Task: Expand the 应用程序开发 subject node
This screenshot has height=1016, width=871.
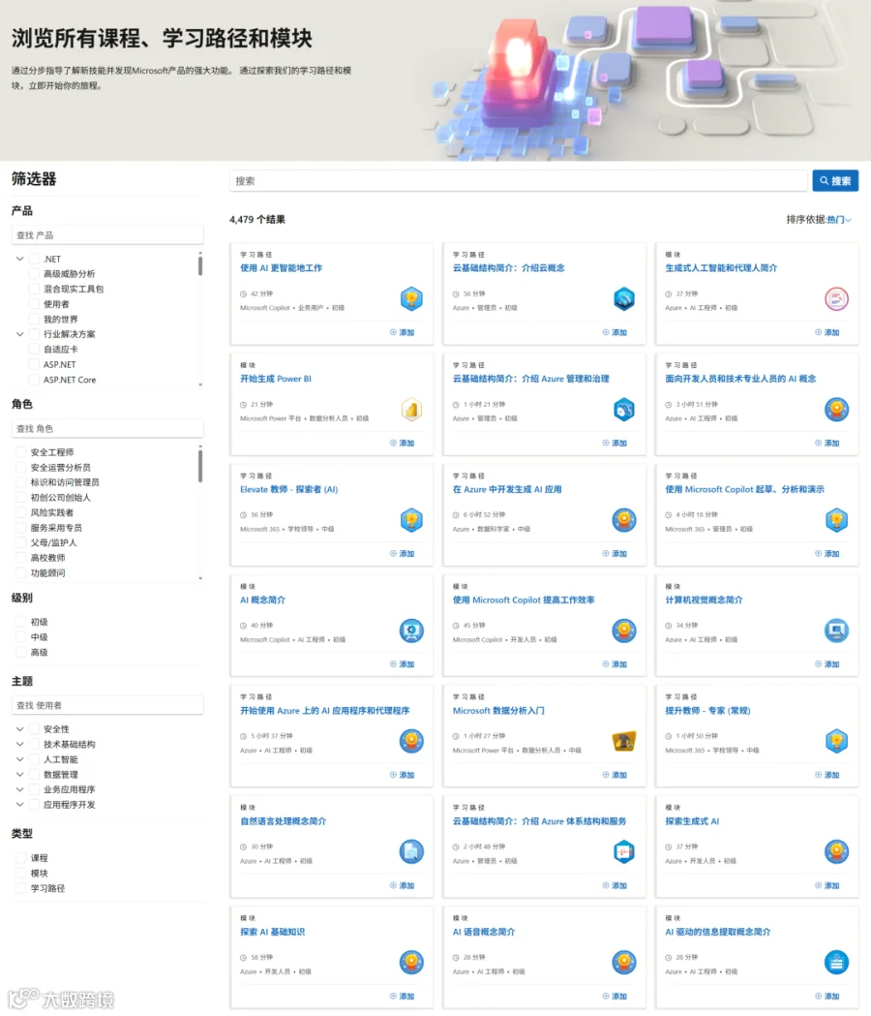Action: tap(19, 804)
